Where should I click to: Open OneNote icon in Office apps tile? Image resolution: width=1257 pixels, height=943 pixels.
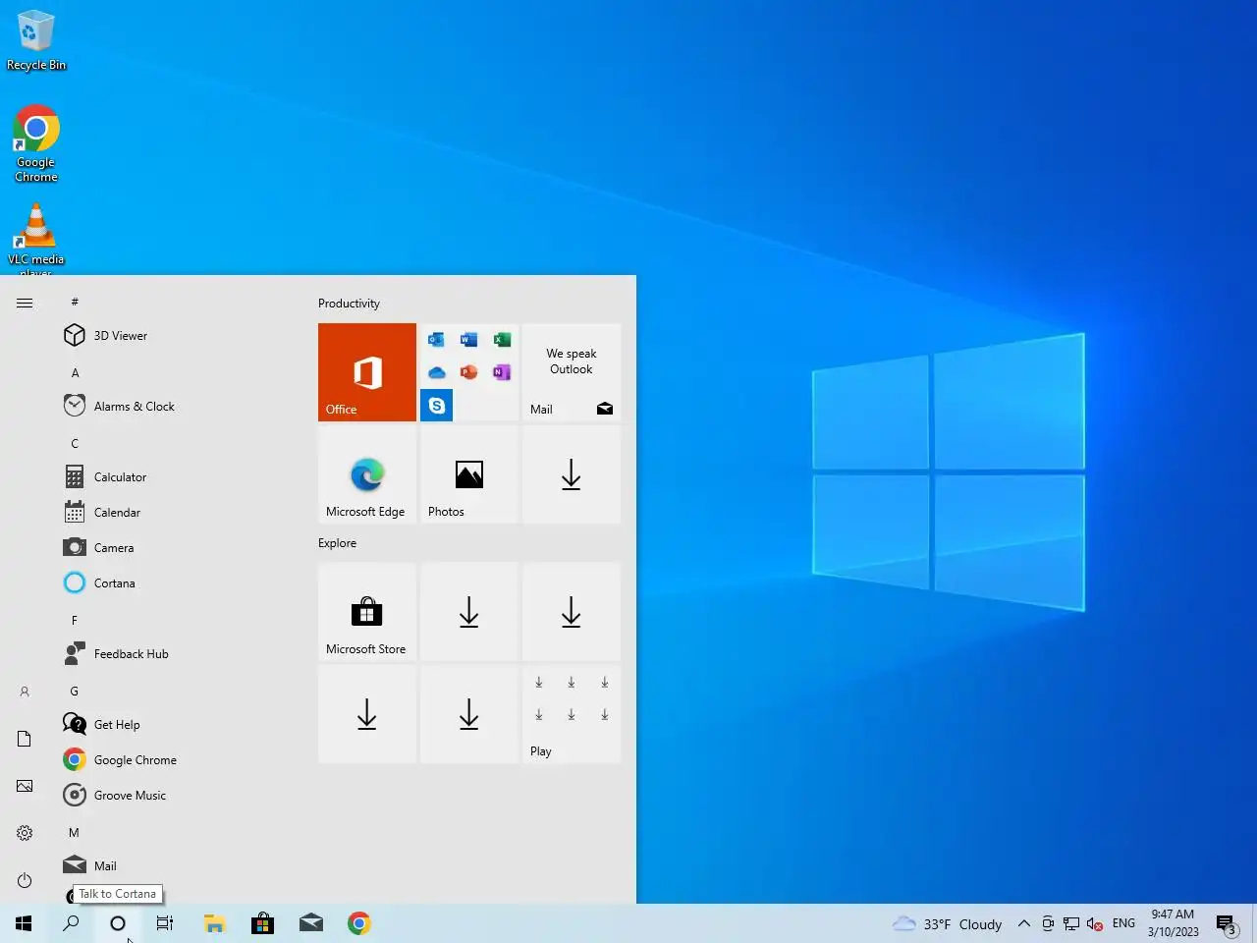click(502, 372)
